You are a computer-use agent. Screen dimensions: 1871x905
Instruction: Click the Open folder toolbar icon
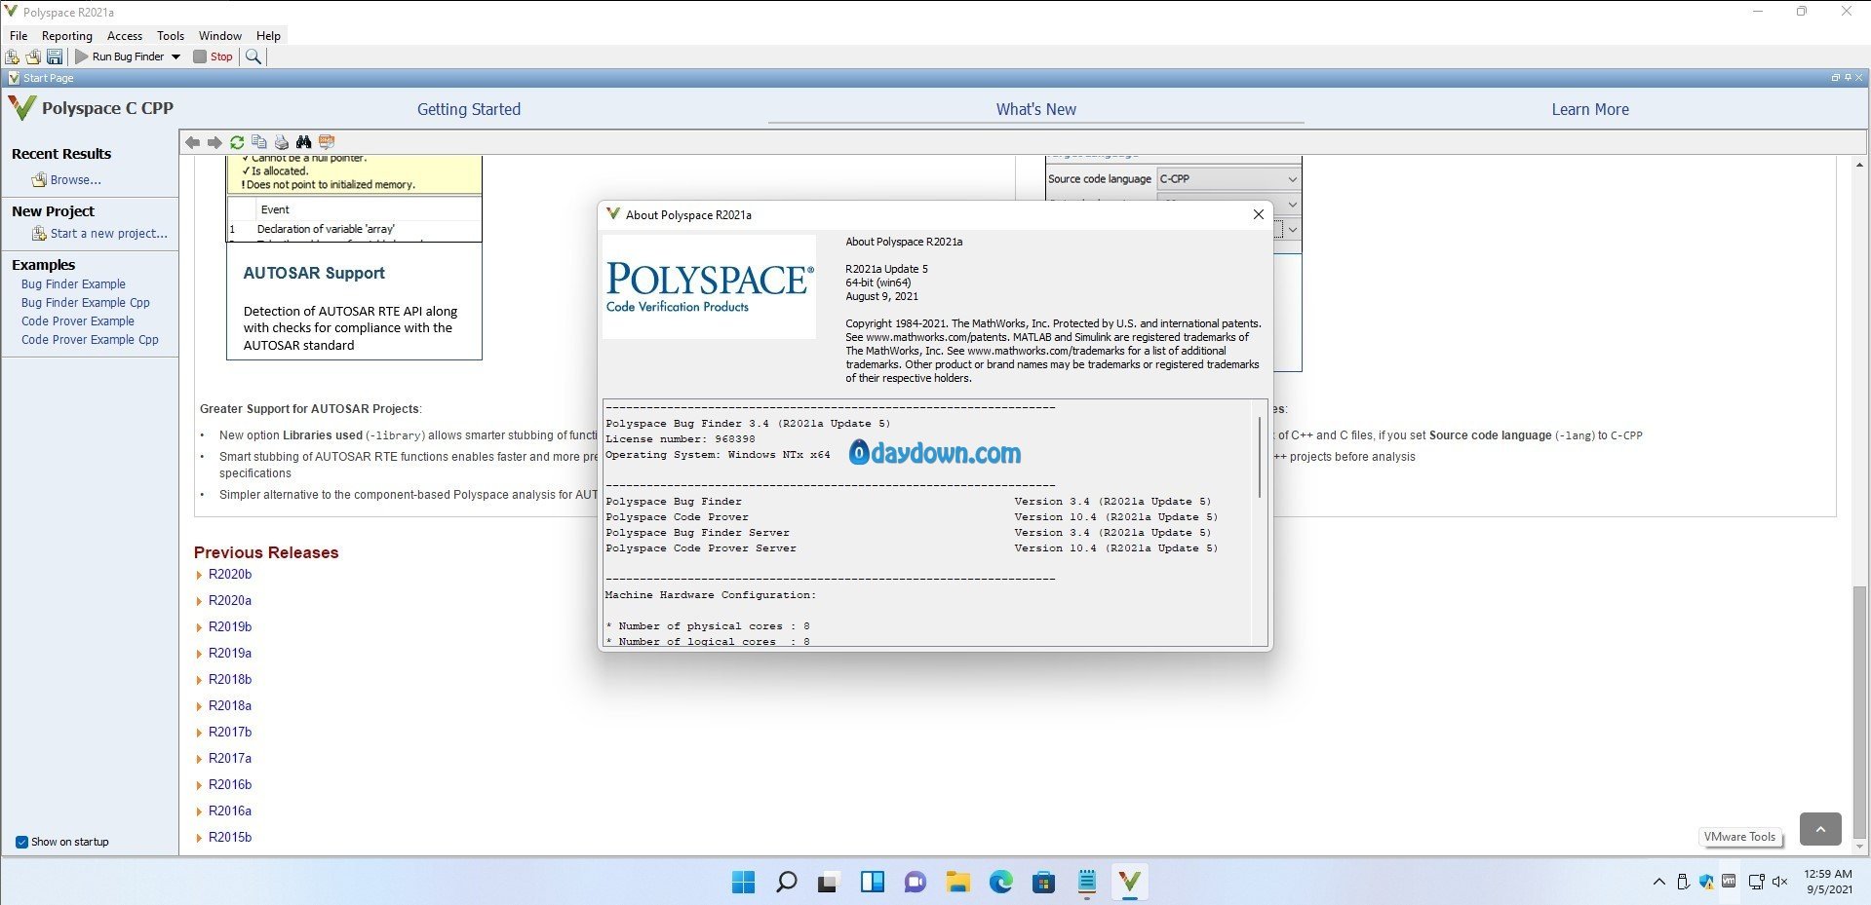pyautogui.click(x=33, y=57)
